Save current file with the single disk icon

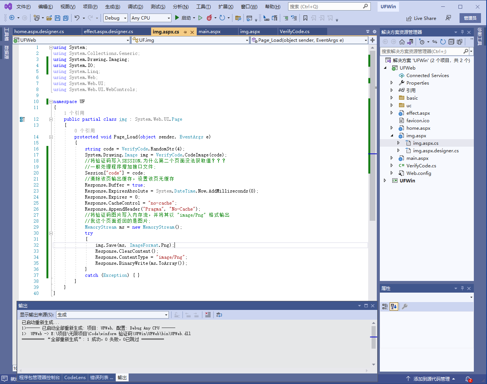tap(58, 18)
